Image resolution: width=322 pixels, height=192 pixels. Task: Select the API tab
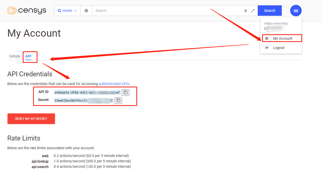[28, 56]
